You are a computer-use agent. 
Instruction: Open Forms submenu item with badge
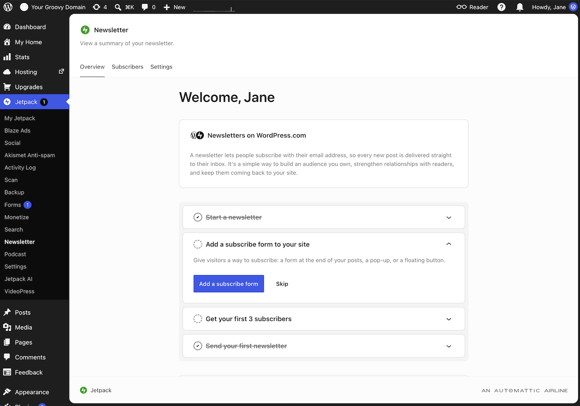click(18, 205)
